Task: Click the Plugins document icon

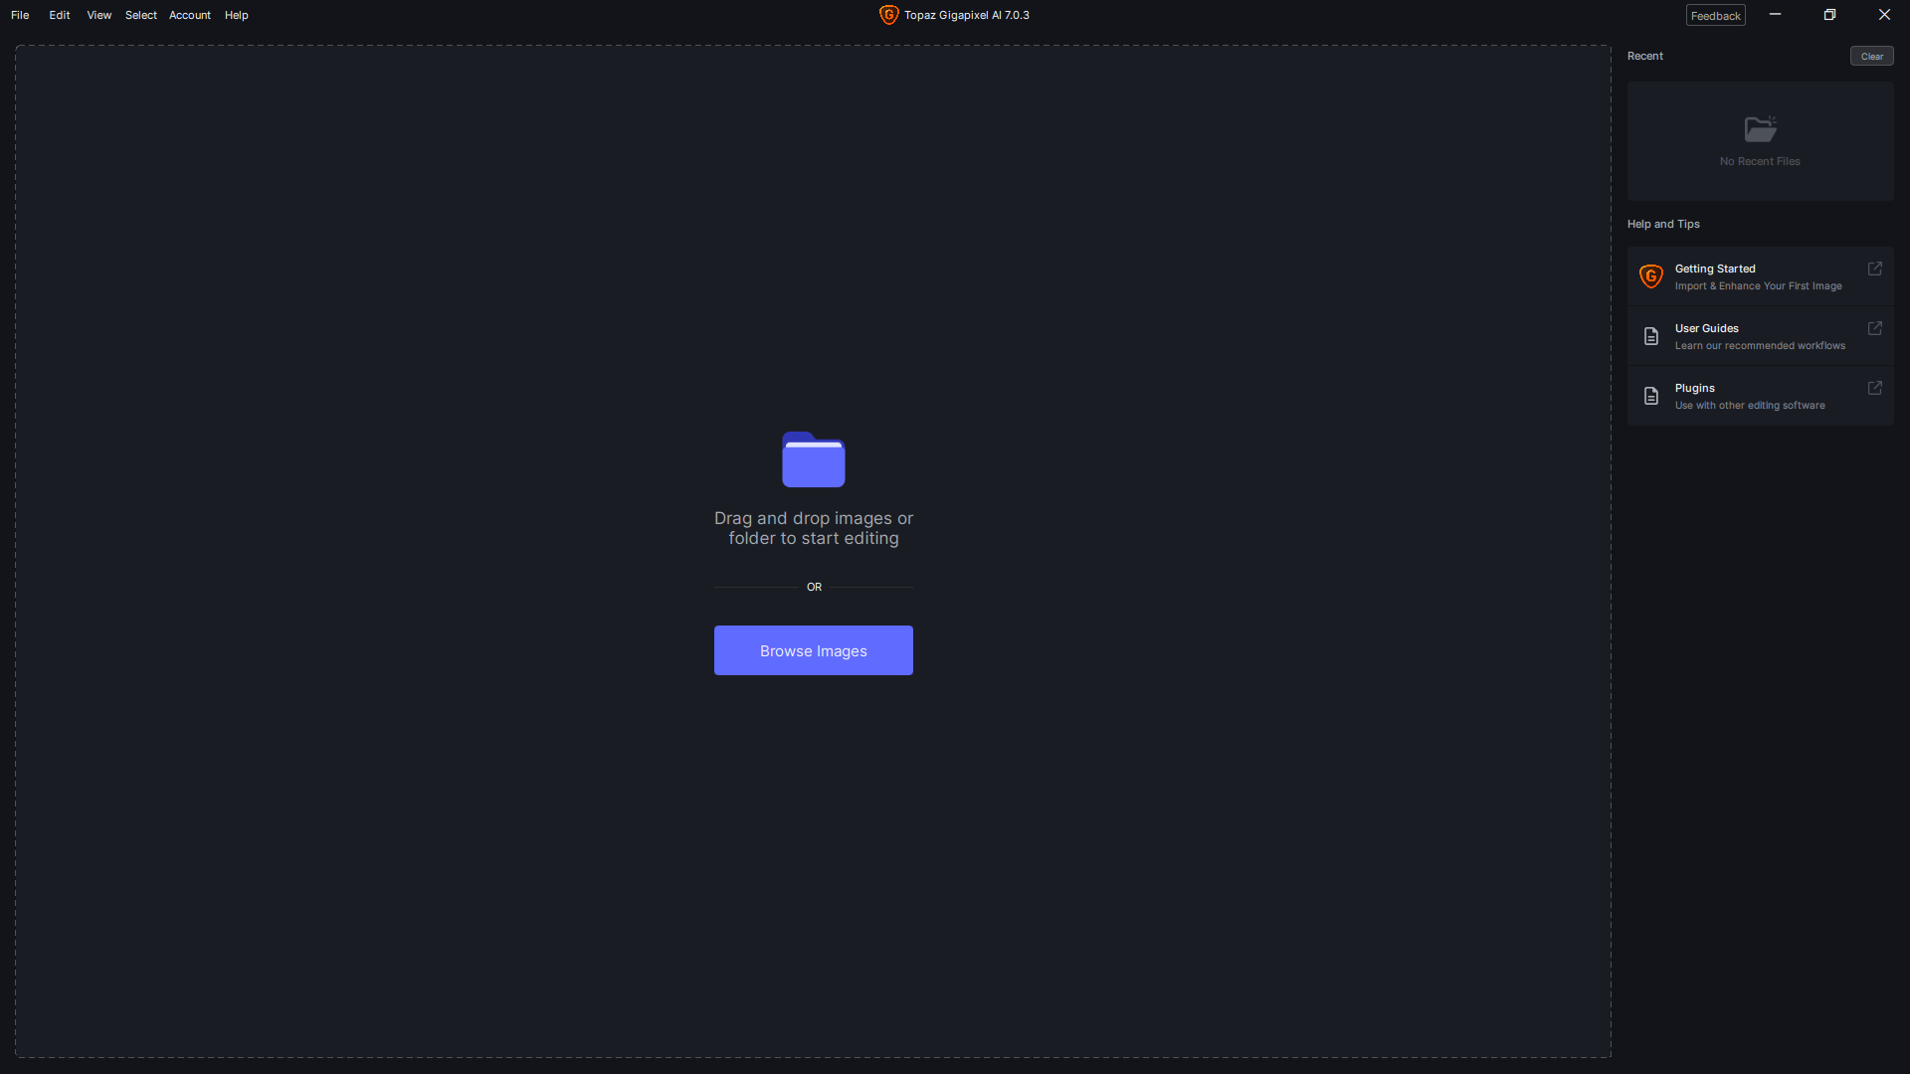Action: pyautogui.click(x=1651, y=396)
